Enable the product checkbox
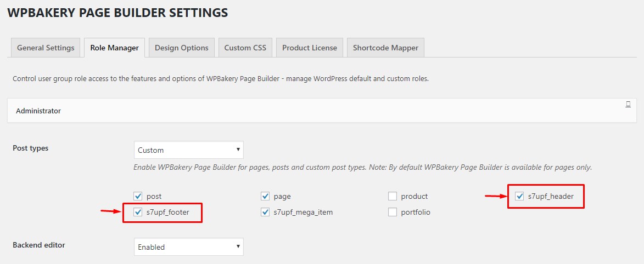644x264 pixels. (x=393, y=196)
